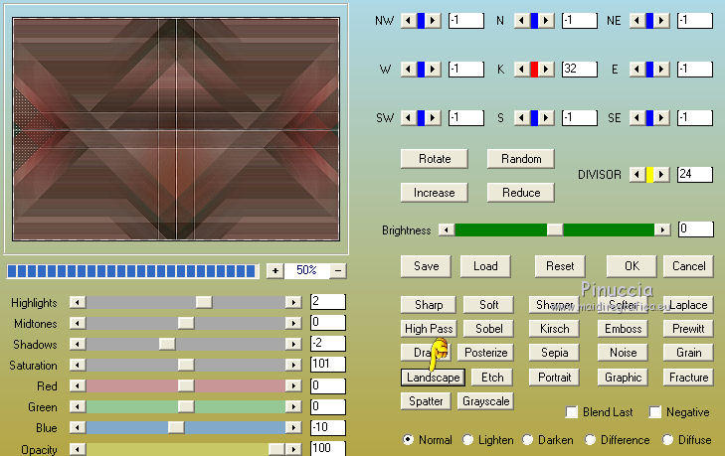The image size is (725, 456).
Task: Click right arrow of Saturation slider
Action: [293, 365]
